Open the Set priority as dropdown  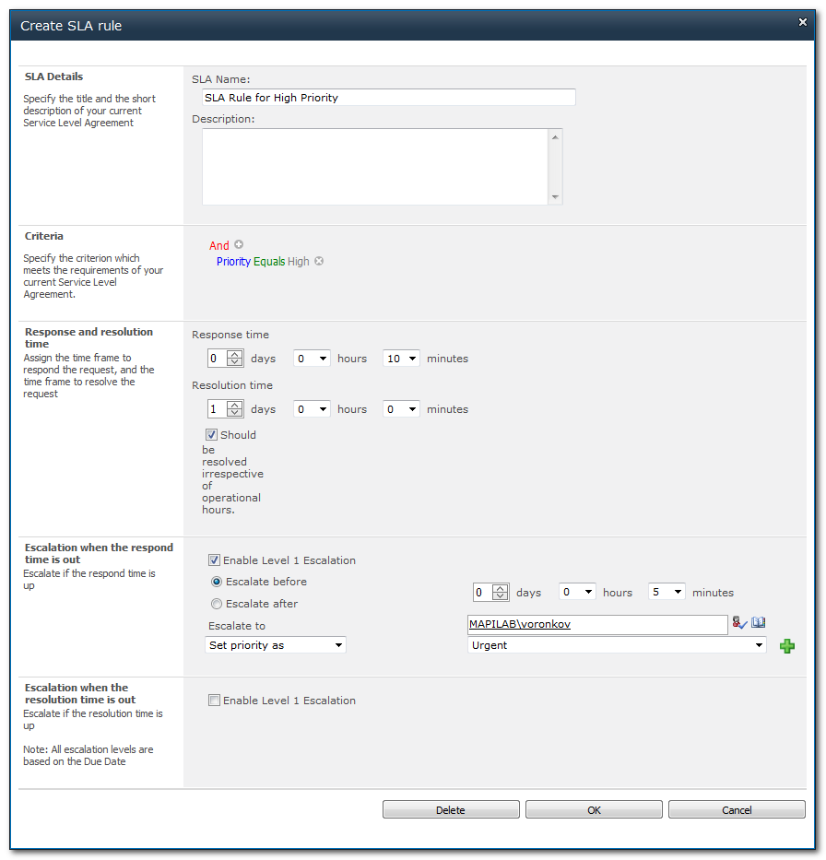point(275,645)
